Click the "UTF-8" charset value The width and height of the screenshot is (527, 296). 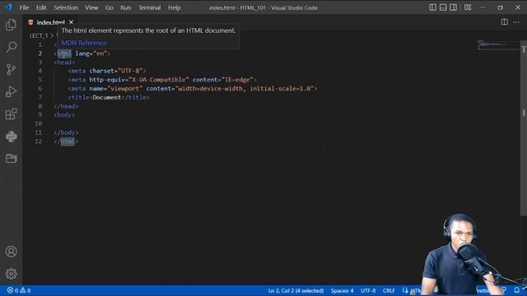pyautogui.click(x=130, y=71)
